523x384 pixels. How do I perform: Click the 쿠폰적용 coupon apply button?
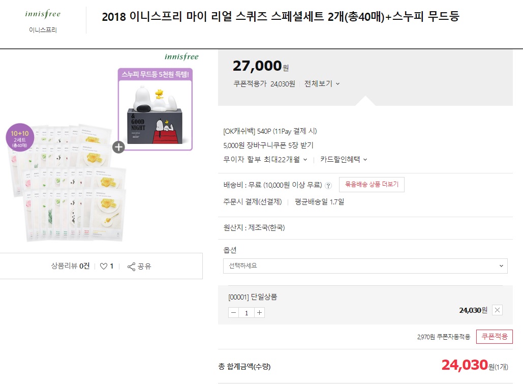(x=494, y=337)
